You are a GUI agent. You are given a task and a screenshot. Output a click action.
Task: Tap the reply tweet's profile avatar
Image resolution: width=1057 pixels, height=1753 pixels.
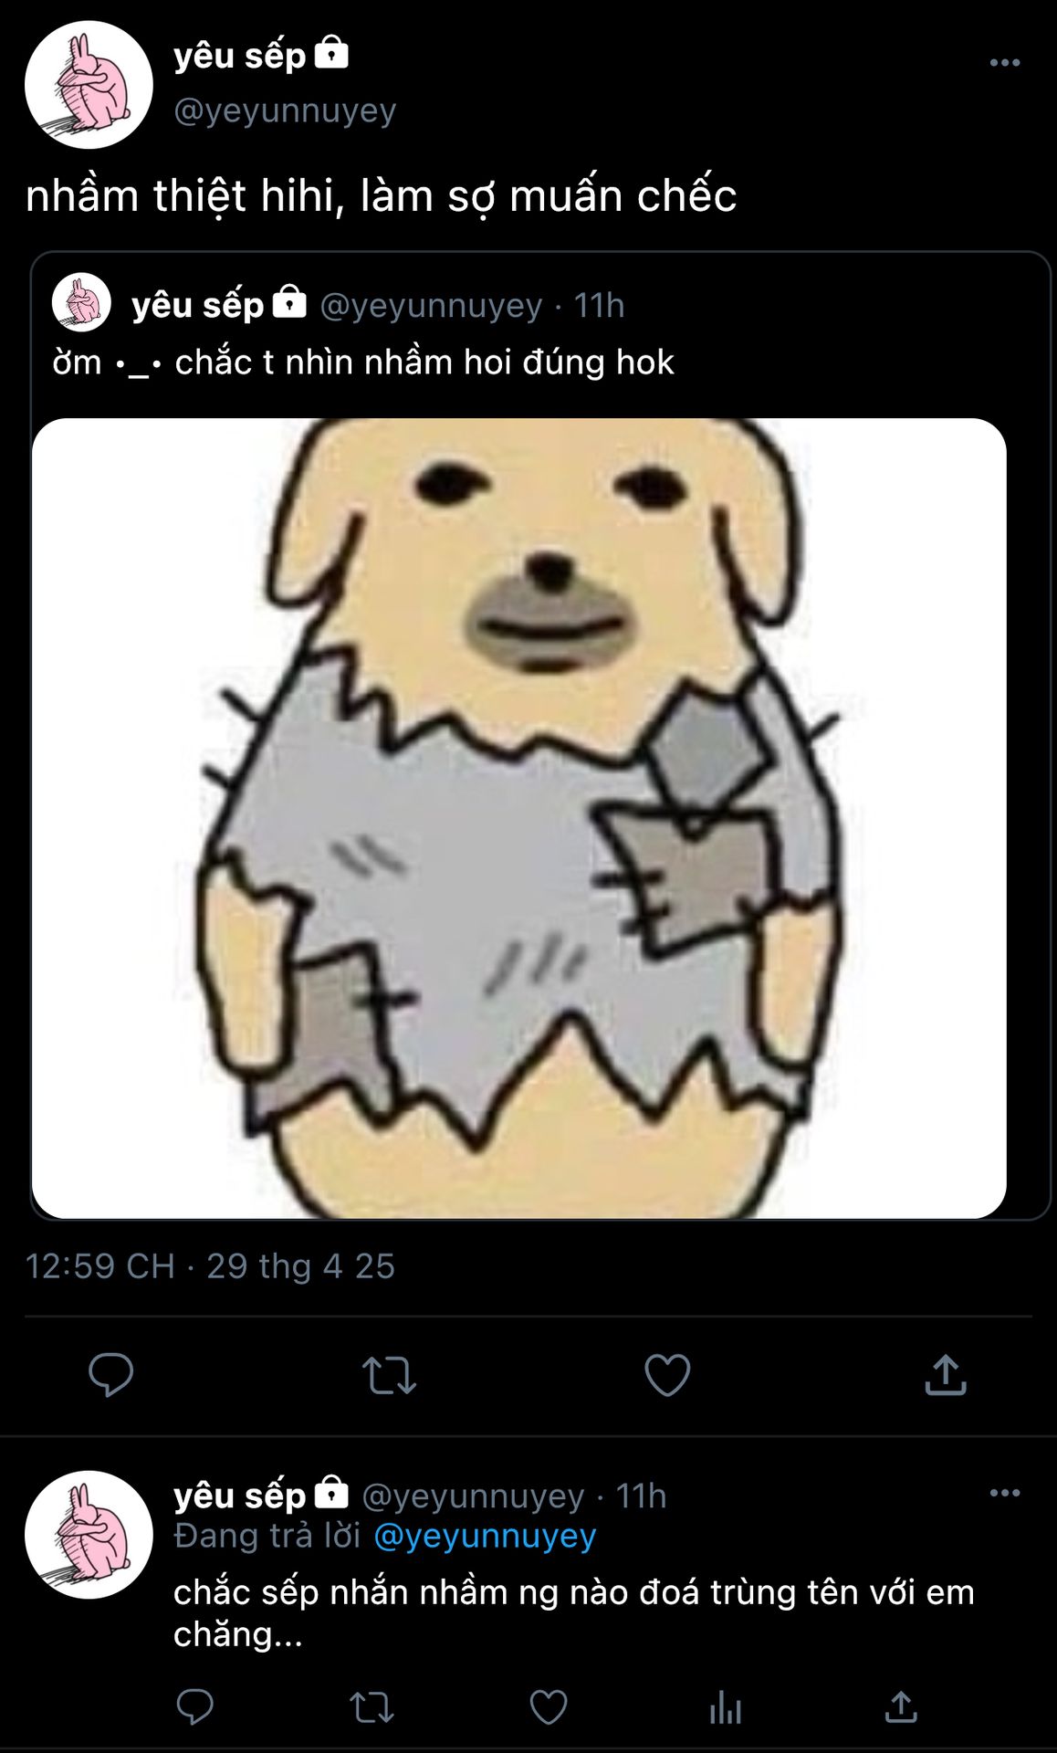tap(89, 1535)
